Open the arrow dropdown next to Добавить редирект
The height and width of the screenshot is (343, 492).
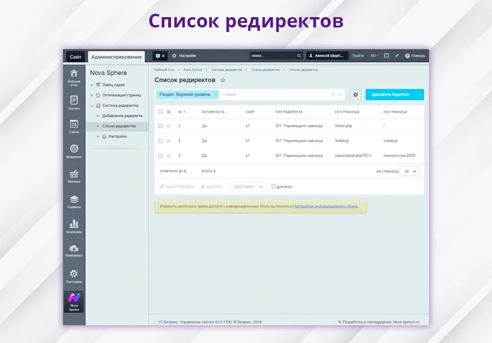(x=420, y=94)
